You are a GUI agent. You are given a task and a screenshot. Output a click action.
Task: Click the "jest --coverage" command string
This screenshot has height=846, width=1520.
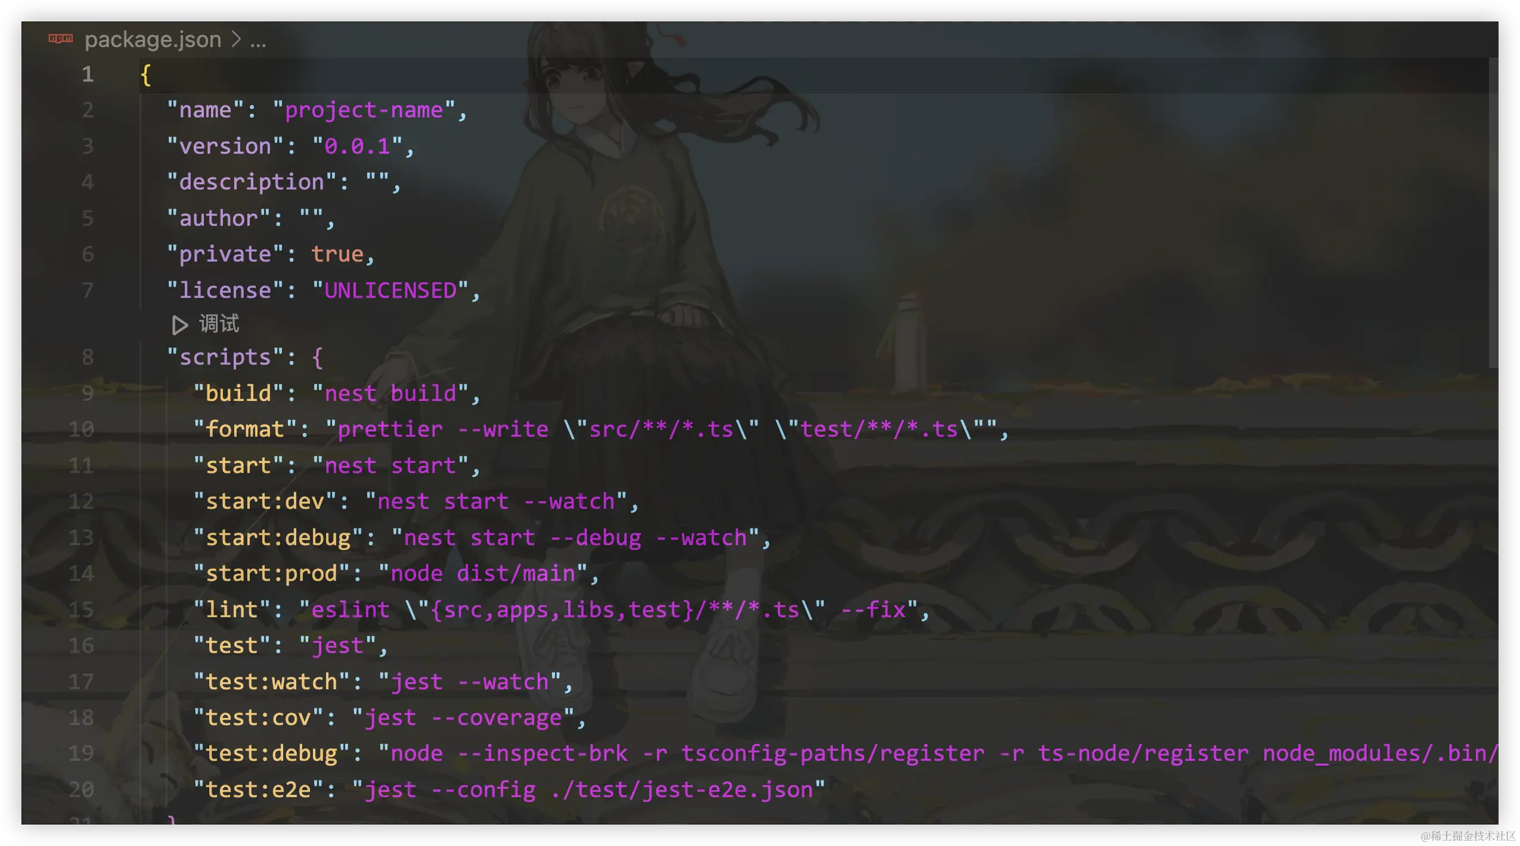pyautogui.click(x=463, y=718)
